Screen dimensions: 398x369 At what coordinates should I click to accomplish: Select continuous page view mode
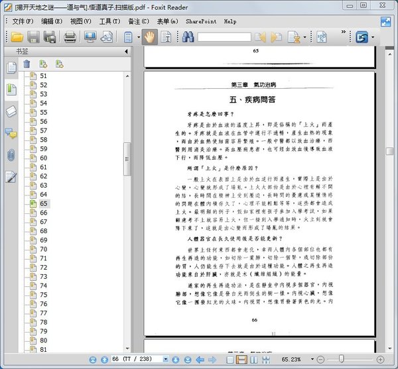[241, 360]
